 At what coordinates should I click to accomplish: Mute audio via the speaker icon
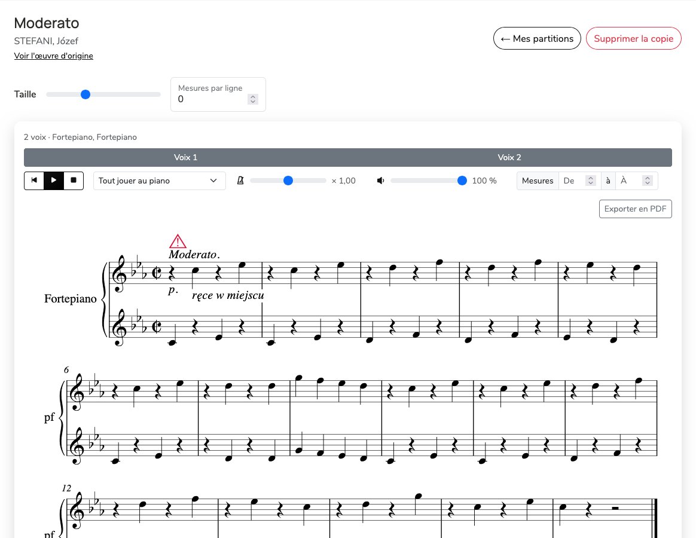380,181
